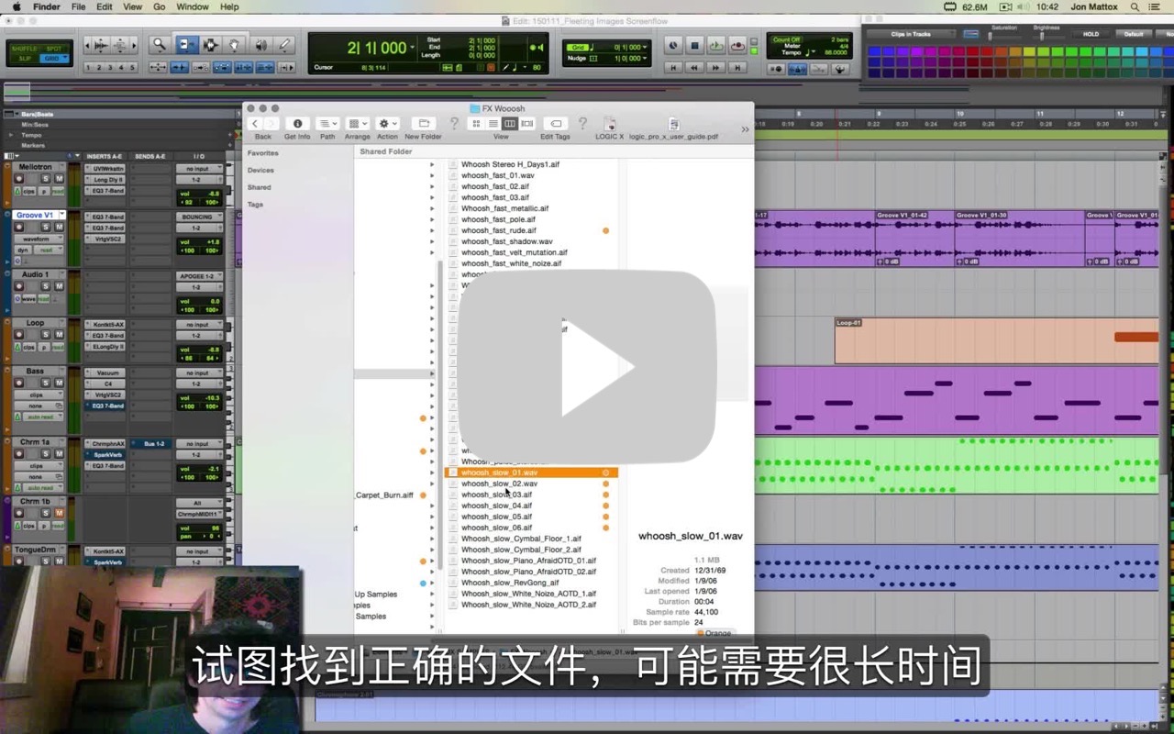Open Mellotron input selector showing no input
The width and height of the screenshot is (1174, 734).
click(199, 169)
